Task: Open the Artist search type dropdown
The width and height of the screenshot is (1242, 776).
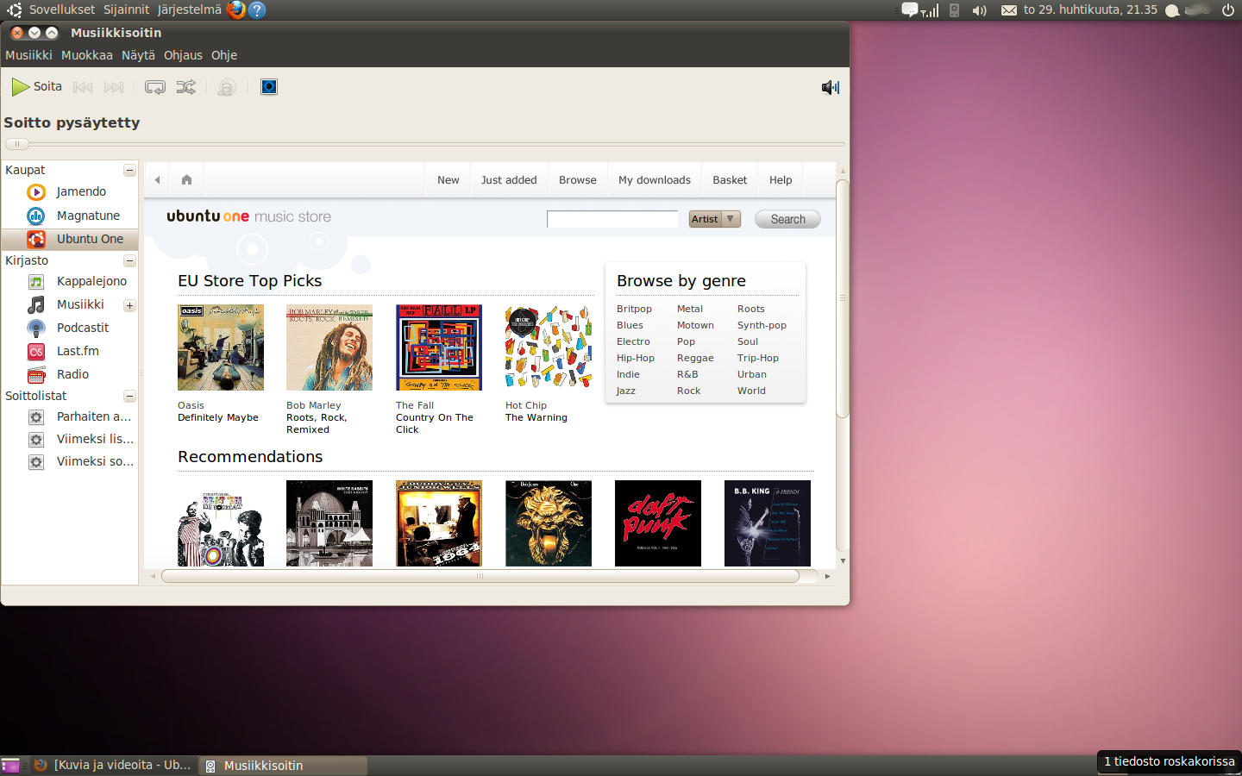Action: click(x=715, y=219)
